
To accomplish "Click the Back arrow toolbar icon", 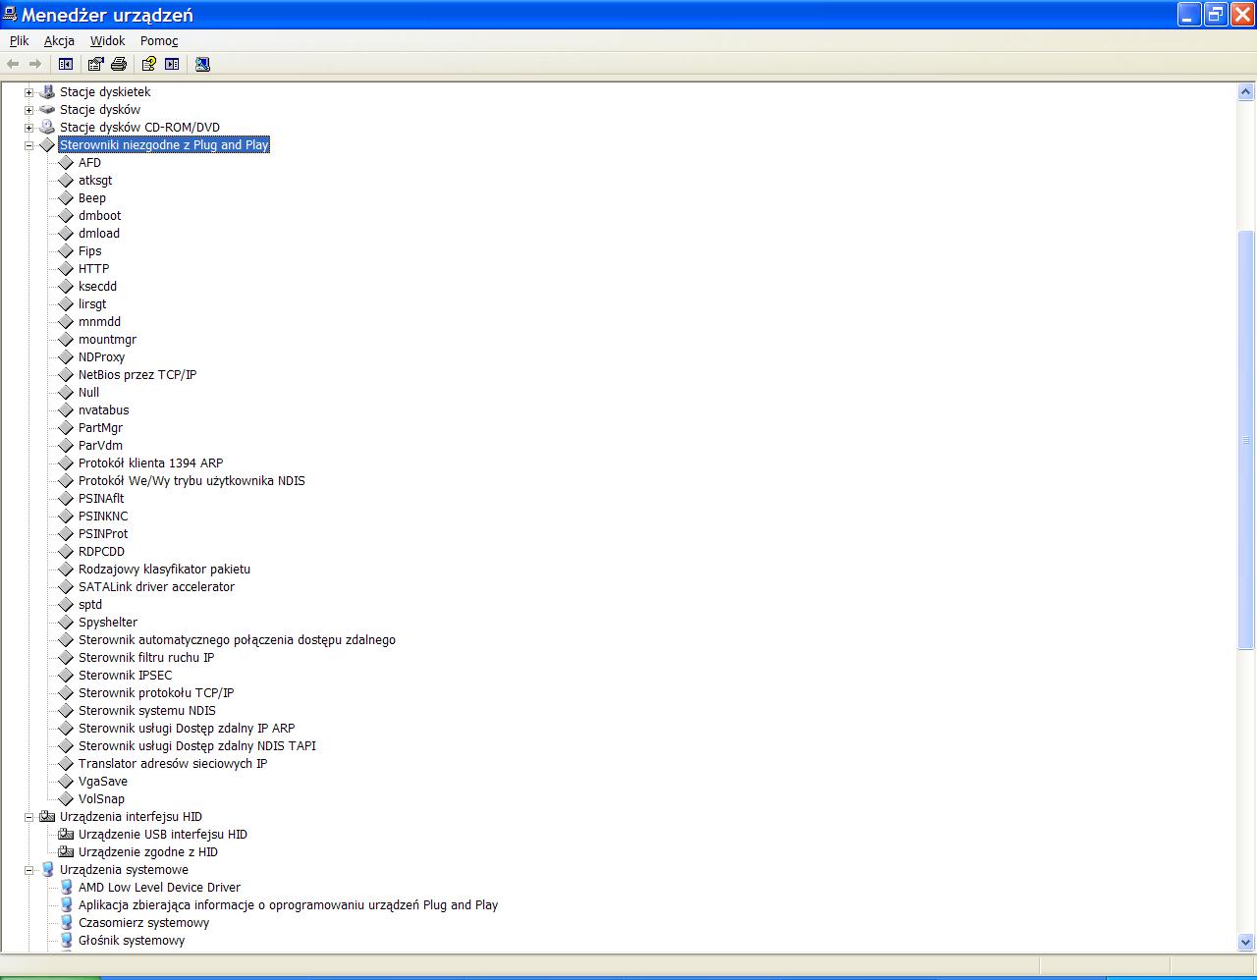I will click(13, 64).
